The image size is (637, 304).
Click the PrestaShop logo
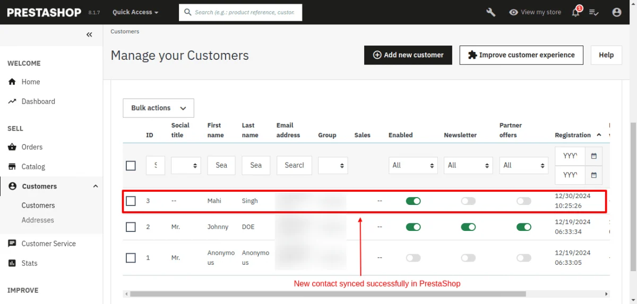[44, 12]
